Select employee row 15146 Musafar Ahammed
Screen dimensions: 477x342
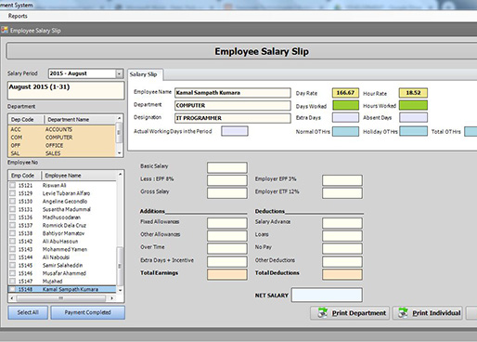pyautogui.click(x=62, y=273)
